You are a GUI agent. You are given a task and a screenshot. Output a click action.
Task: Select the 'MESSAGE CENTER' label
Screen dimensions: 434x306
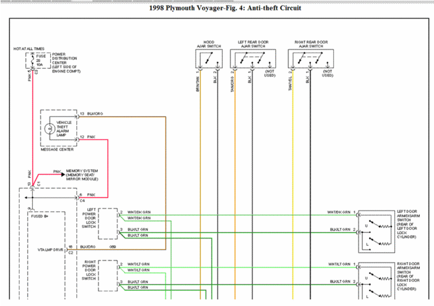(x=57, y=149)
